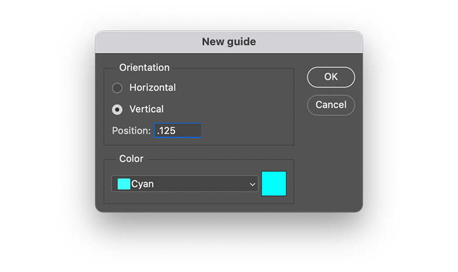Screen dimensions: 458x272
Task: Confirm the new guide with OK
Action: tap(331, 77)
